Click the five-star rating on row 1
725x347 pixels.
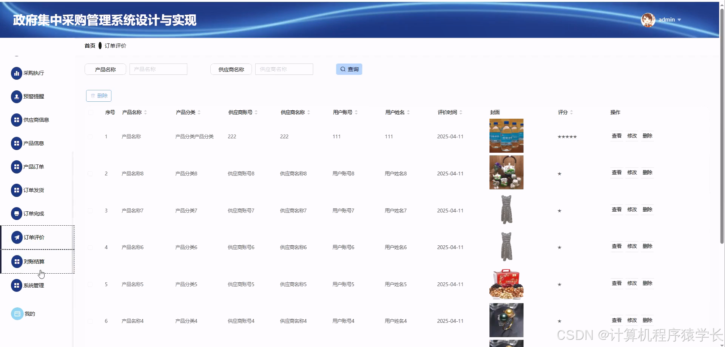[567, 136]
